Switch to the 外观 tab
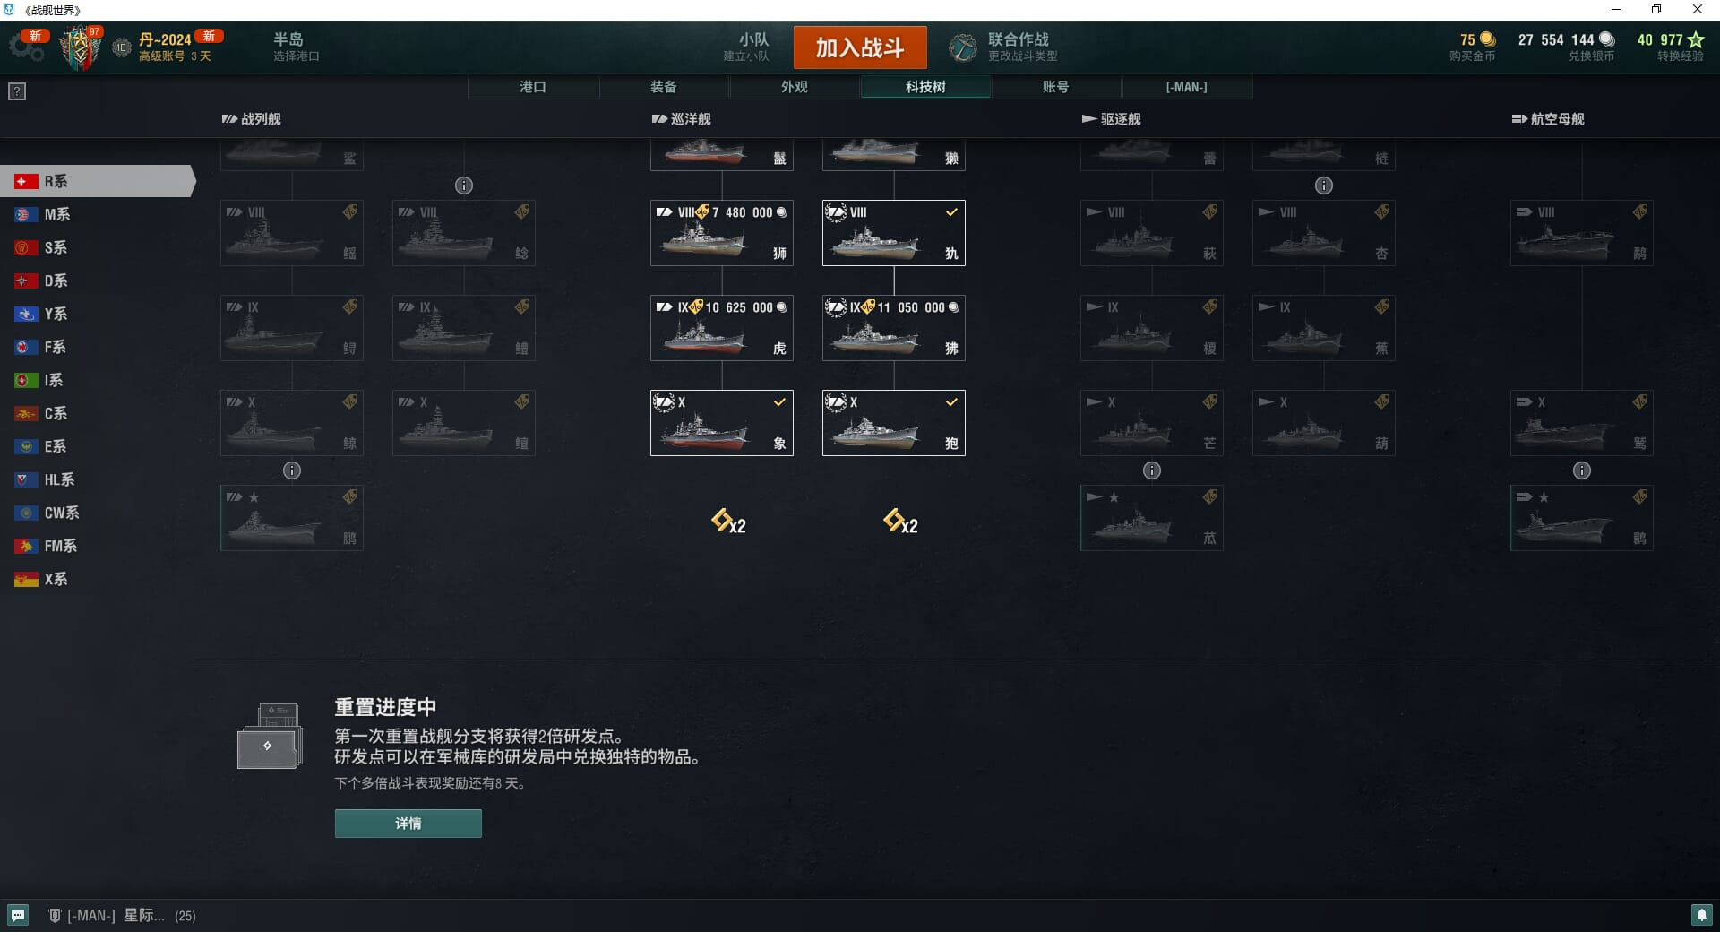Viewport: 1720px width, 932px height. pos(795,87)
